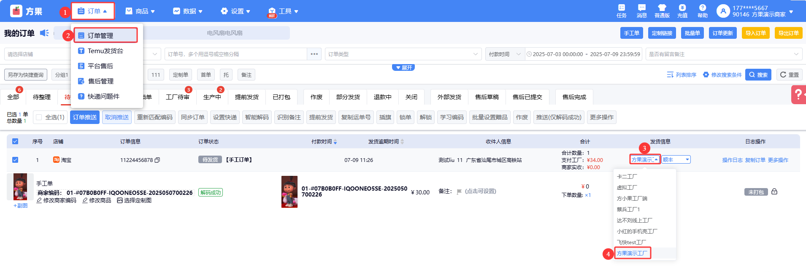
Task: Click the calendar clock icon in date range
Action: pyautogui.click(x=529, y=54)
